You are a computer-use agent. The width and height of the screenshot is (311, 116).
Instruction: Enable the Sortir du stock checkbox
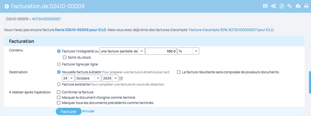(x=64, y=57)
